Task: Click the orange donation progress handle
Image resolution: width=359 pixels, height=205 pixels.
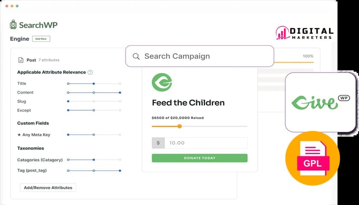Action: pyautogui.click(x=180, y=126)
